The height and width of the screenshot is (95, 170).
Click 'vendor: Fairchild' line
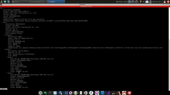tap(17, 78)
